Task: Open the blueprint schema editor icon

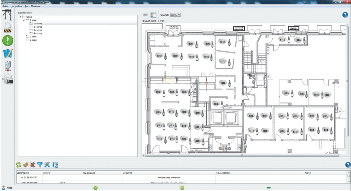Action: click(8, 53)
